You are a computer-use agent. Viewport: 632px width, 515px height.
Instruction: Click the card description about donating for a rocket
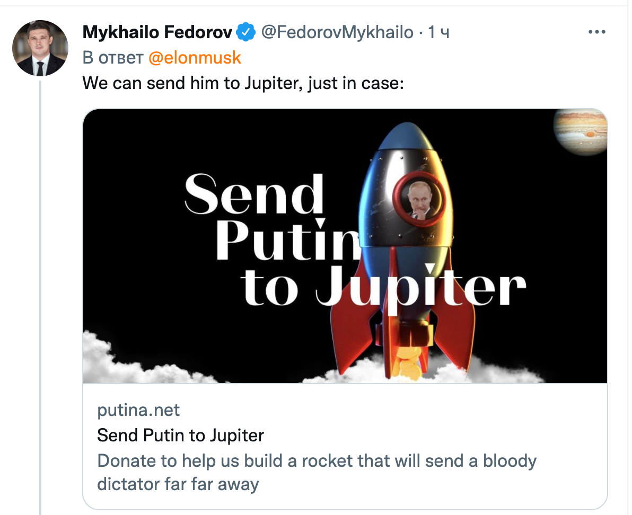317,472
